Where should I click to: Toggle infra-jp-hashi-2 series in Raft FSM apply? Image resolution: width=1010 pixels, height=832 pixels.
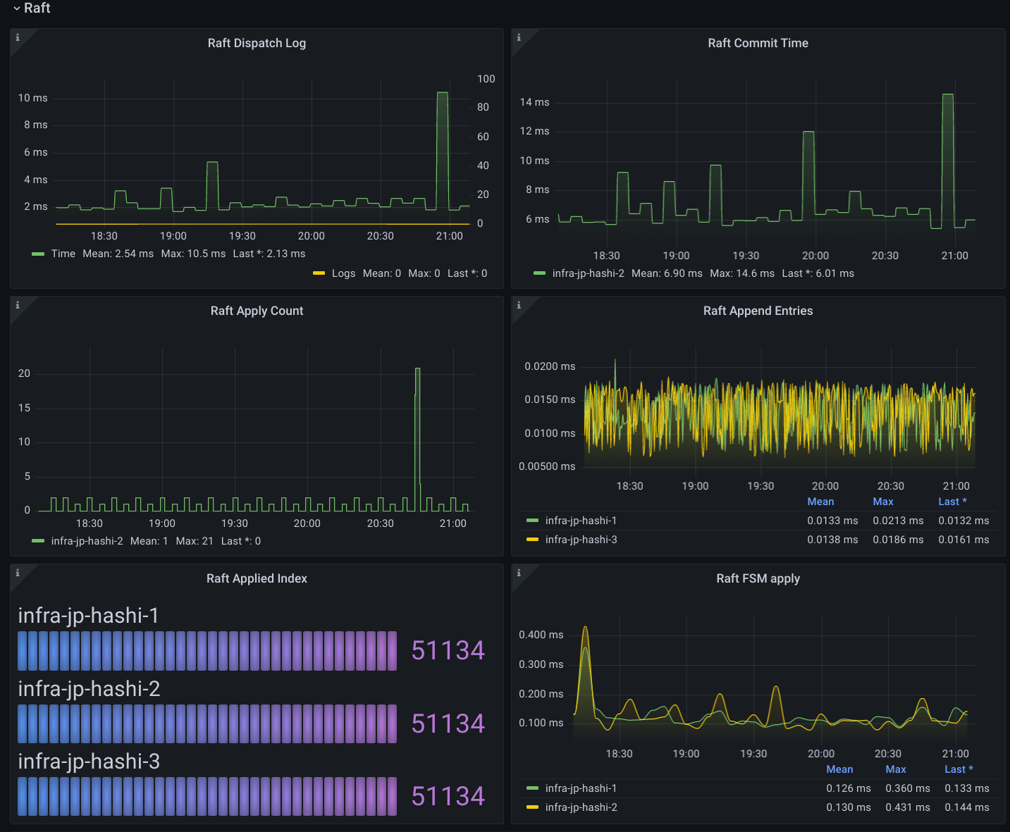coord(581,807)
